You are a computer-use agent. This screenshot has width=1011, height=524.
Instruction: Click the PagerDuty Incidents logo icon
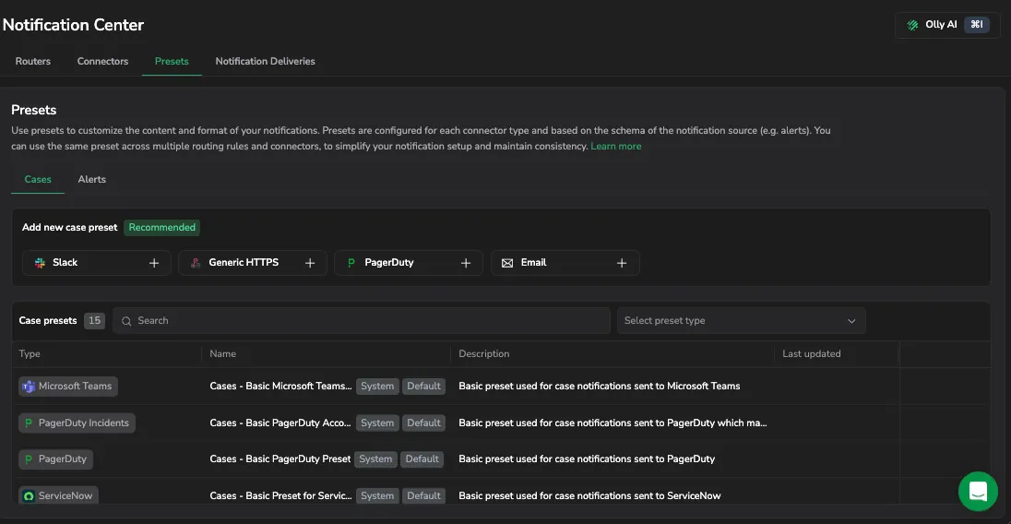[29, 423]
